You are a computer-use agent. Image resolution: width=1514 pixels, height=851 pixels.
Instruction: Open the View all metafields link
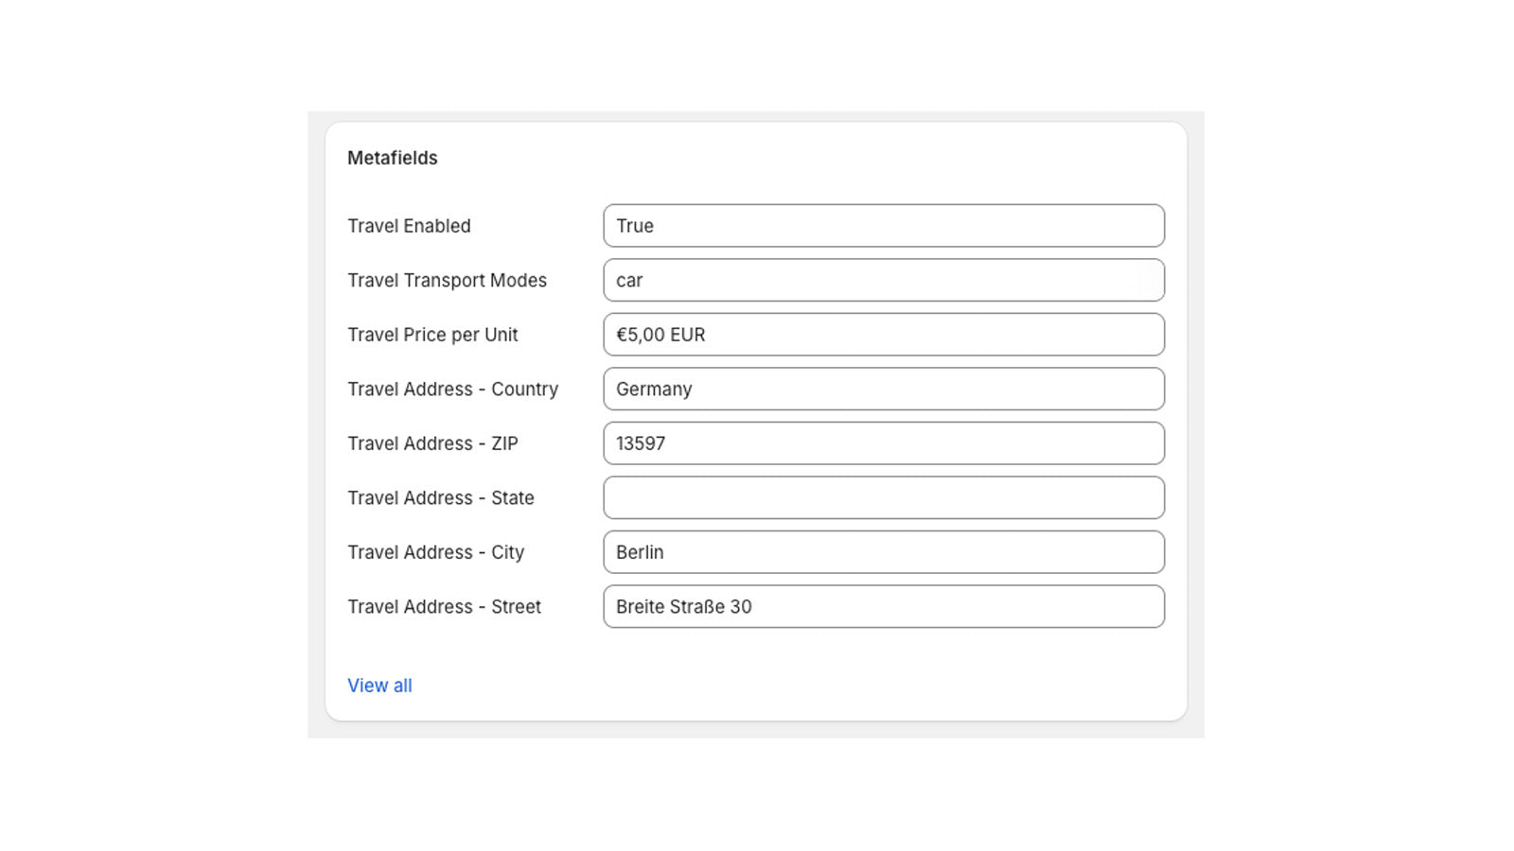tap(379, 685)
